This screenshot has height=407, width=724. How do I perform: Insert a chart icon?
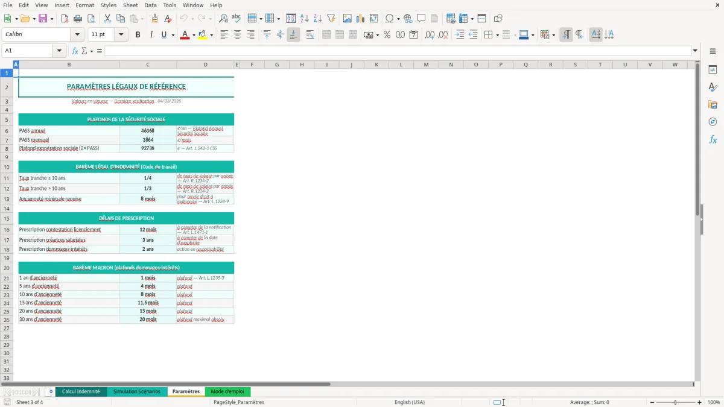(361, 19)
